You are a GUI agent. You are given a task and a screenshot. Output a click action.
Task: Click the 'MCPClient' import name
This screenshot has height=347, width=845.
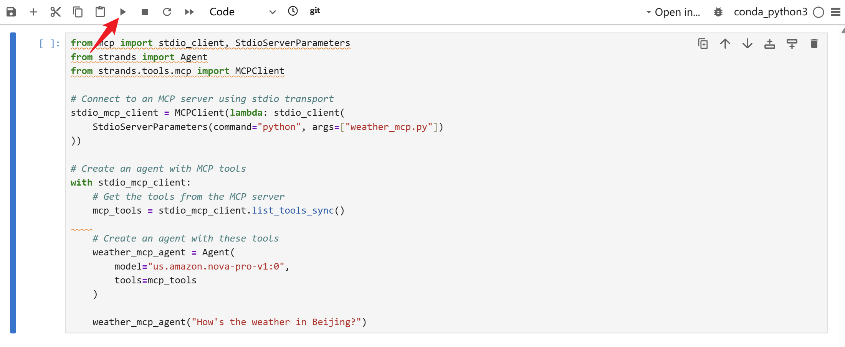[x=260, y=71]
